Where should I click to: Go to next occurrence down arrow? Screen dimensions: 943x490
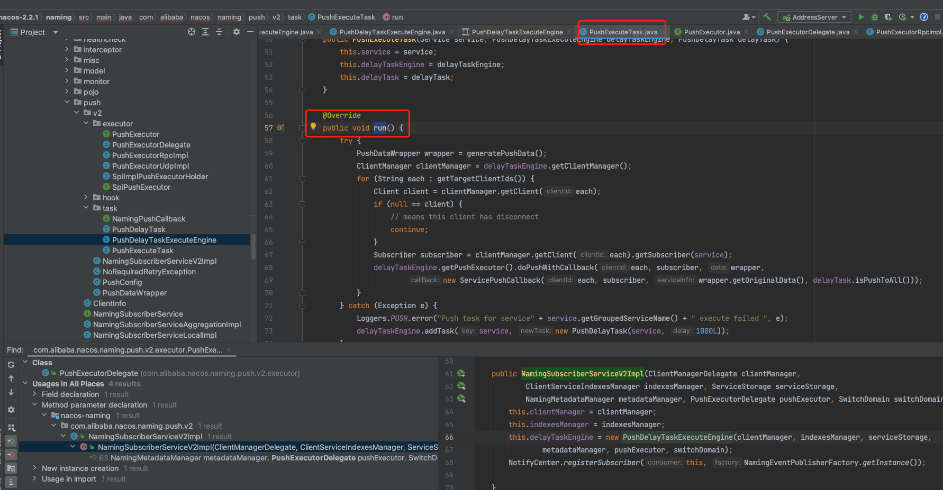[11, 392]
